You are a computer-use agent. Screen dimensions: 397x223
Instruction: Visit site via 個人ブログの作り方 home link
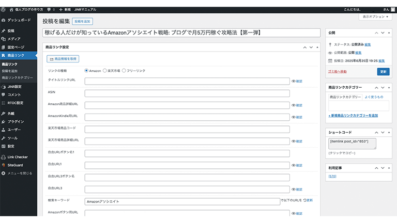(x=26, y=10)
